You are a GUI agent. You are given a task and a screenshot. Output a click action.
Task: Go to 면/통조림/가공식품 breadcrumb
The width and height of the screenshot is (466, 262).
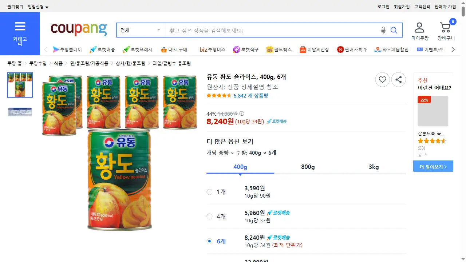click(x=89, y=63)
